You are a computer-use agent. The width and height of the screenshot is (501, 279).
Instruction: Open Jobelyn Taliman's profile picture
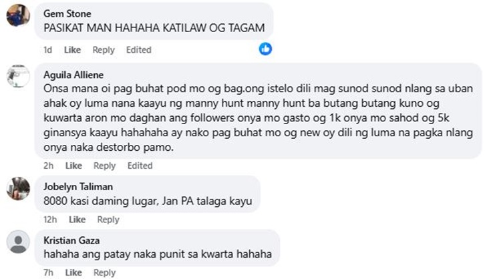coord(18,189)
